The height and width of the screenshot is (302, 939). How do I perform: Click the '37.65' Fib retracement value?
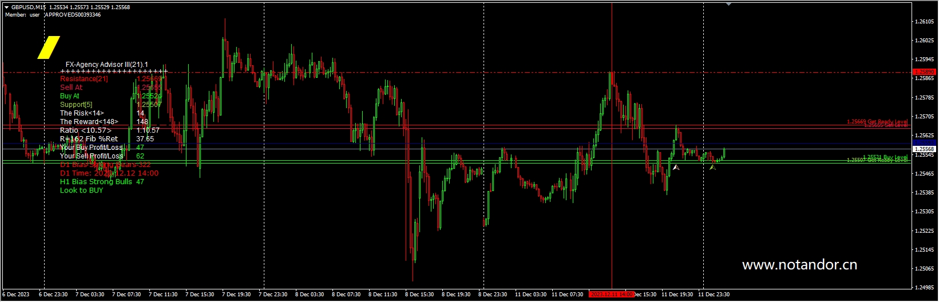[145, 139]
